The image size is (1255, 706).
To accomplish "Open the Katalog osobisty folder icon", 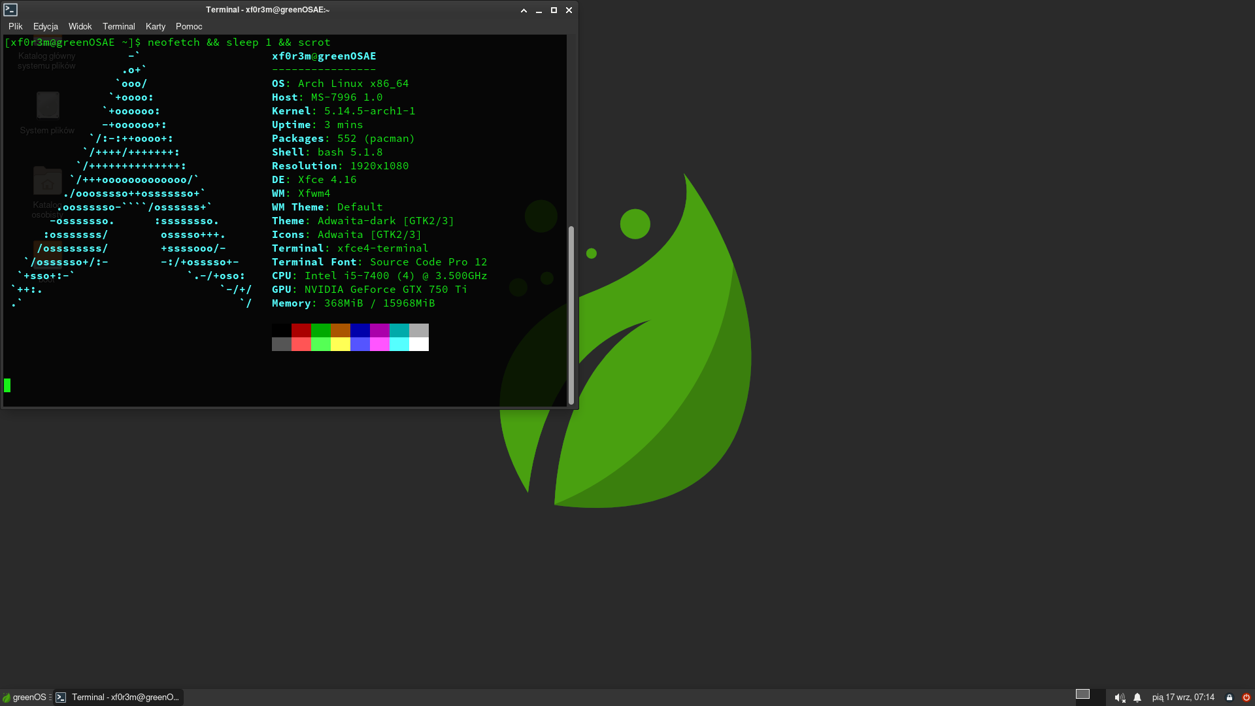I will tap(48, 181).
